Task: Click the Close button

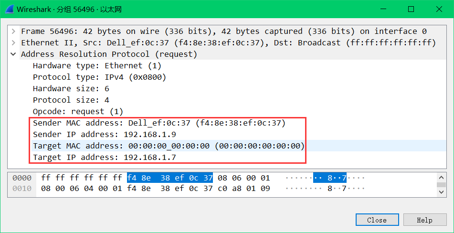Action: tap(377, 220)
